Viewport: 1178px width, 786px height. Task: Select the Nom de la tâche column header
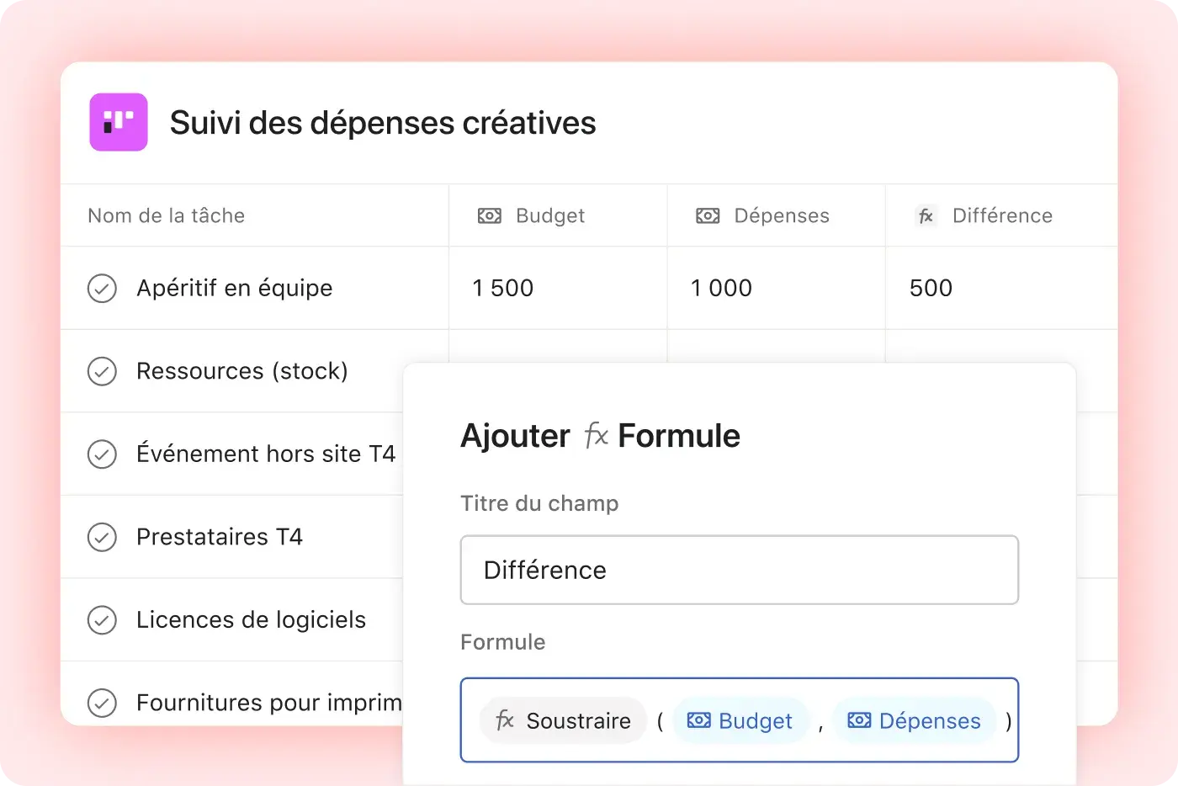point(254,215)
